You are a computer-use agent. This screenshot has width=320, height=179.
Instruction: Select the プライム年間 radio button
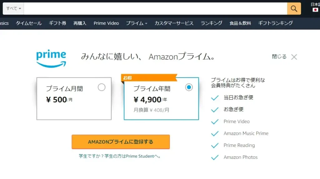point(189,87)
